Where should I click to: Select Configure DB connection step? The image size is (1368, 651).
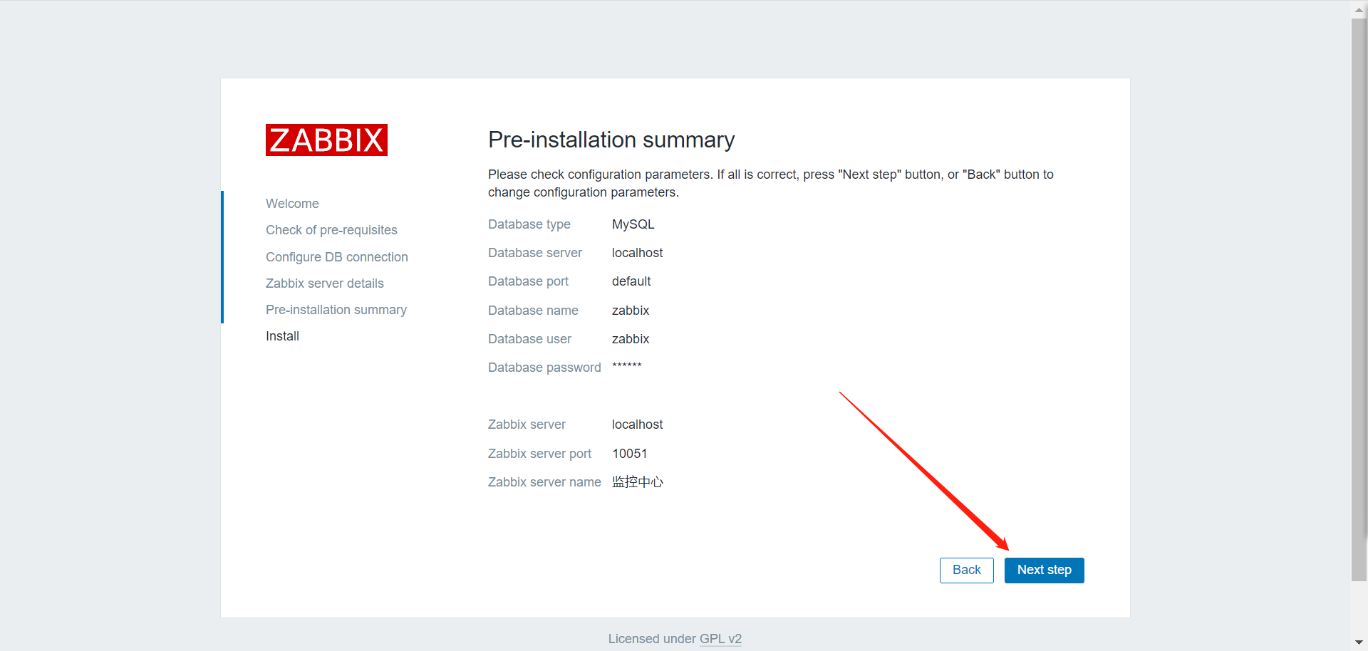click(336, 256)
